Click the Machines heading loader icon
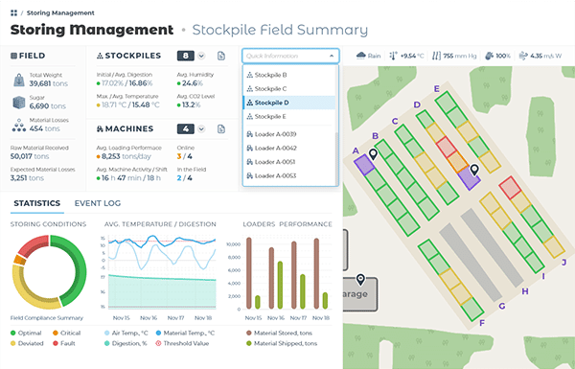Viewport: 575px width, 369px height. click(100, 128)
